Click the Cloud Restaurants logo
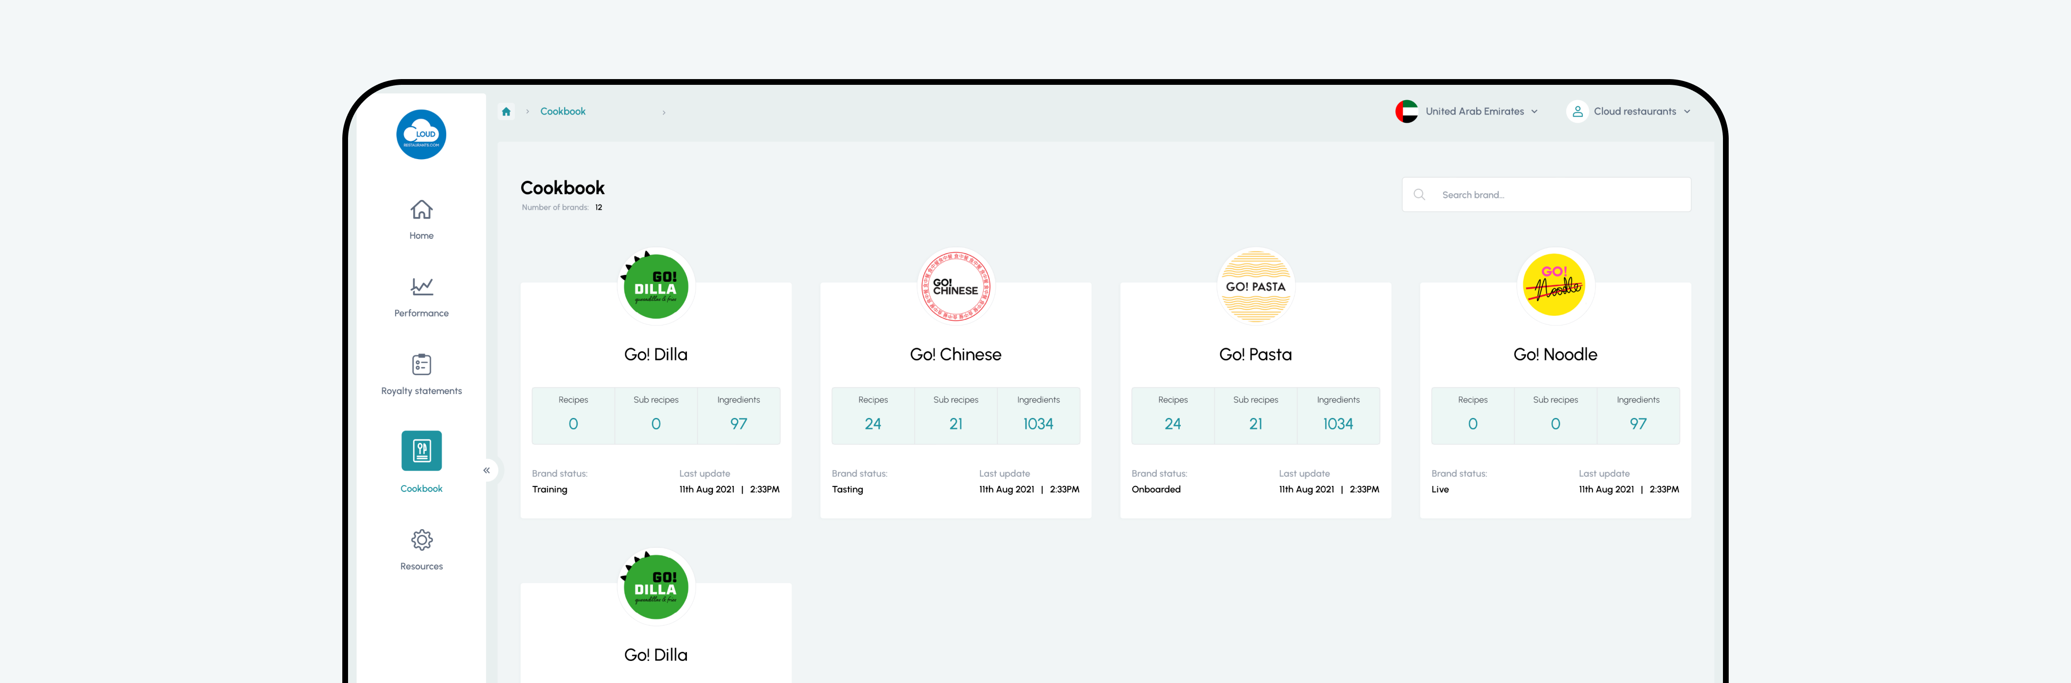 click(x=421, y=134)
